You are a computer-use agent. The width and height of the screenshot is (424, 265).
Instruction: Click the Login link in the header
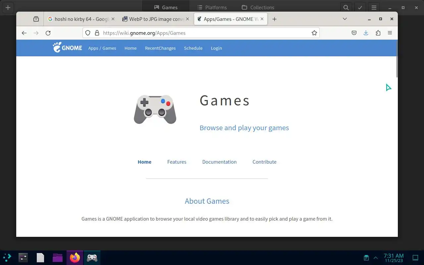tap(216, 48)
